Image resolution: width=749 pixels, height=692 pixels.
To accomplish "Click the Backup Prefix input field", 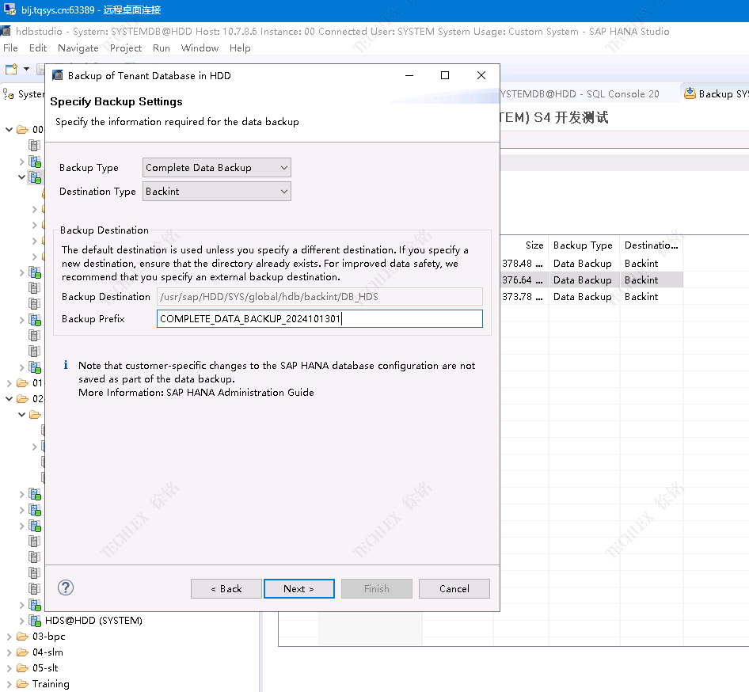I will (x=319, y=319).
